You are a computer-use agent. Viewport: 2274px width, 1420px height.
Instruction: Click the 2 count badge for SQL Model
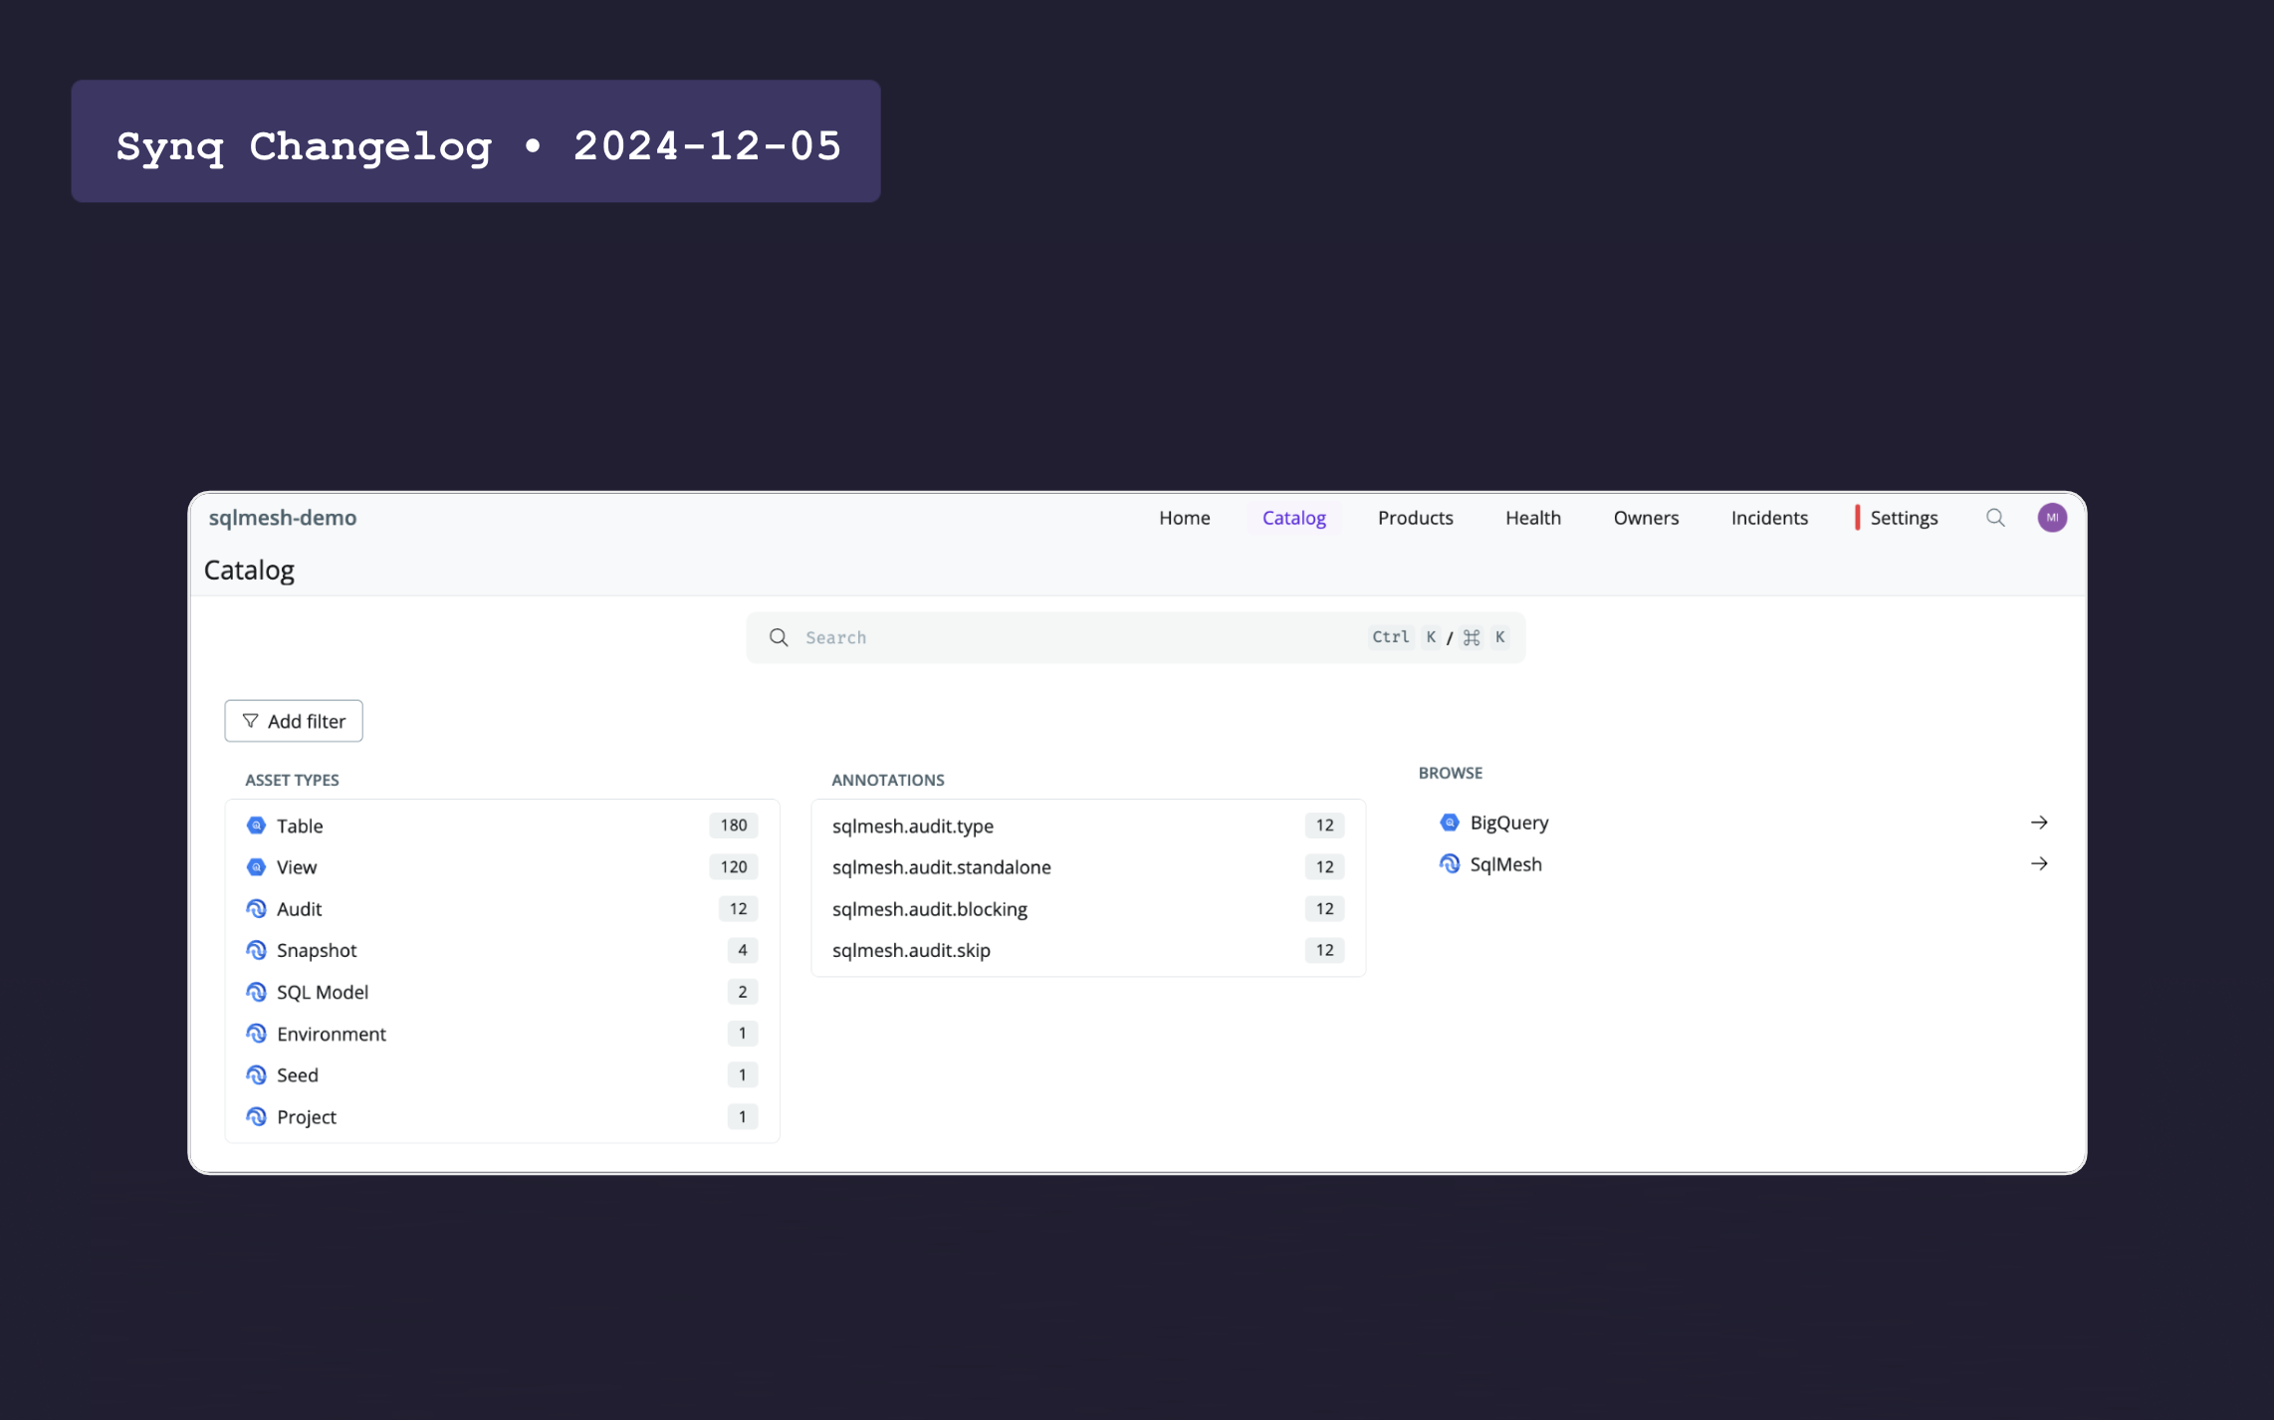(743, 993)
